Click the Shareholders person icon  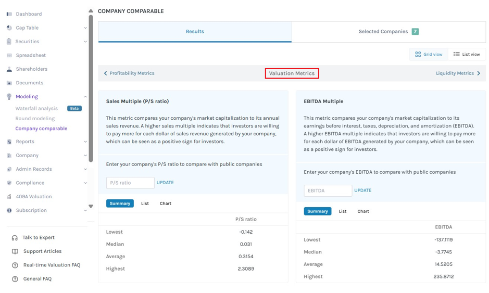9,69
